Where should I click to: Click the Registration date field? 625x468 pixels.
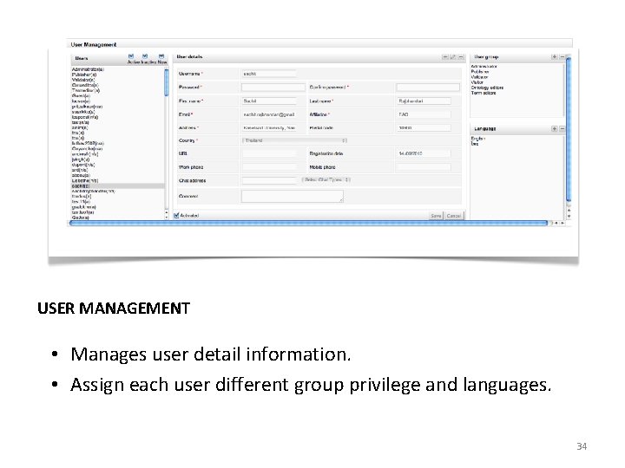point(424,153)
